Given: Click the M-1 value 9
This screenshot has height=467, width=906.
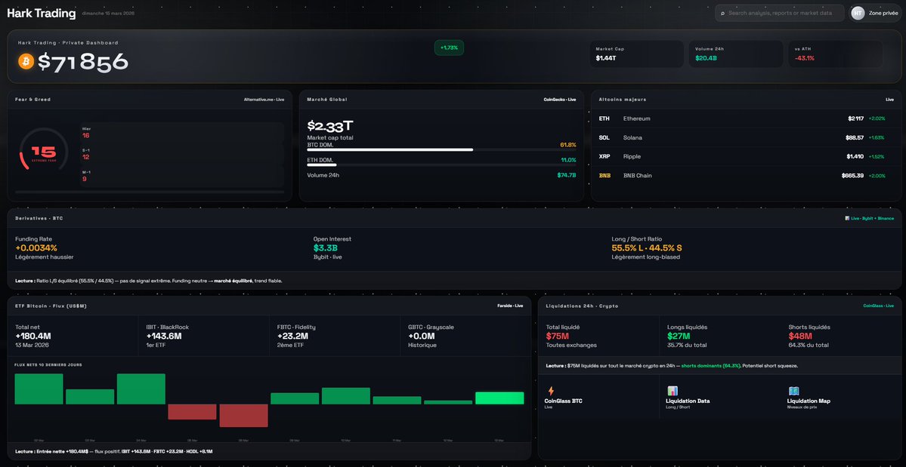Looking at the screenshot, I should point(85,179).
